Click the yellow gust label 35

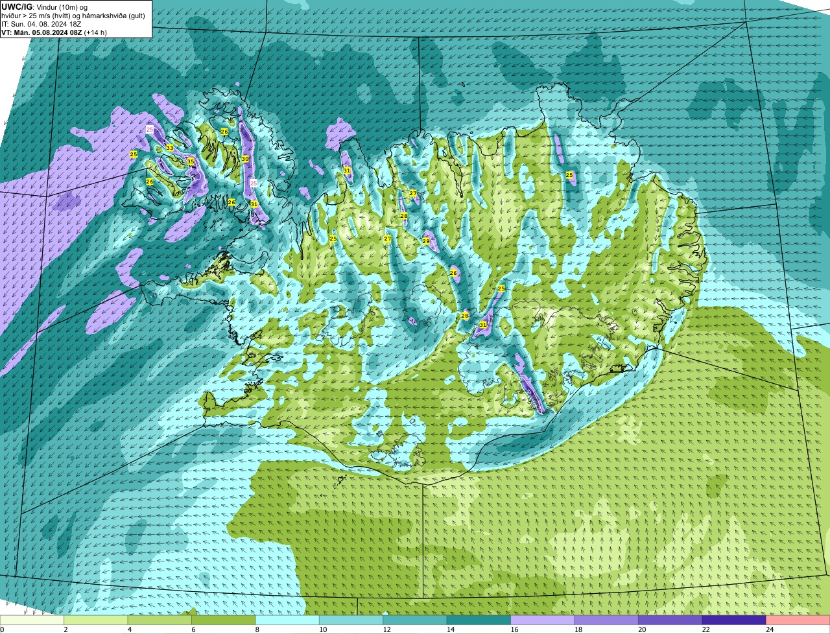[x=191, y=161]
